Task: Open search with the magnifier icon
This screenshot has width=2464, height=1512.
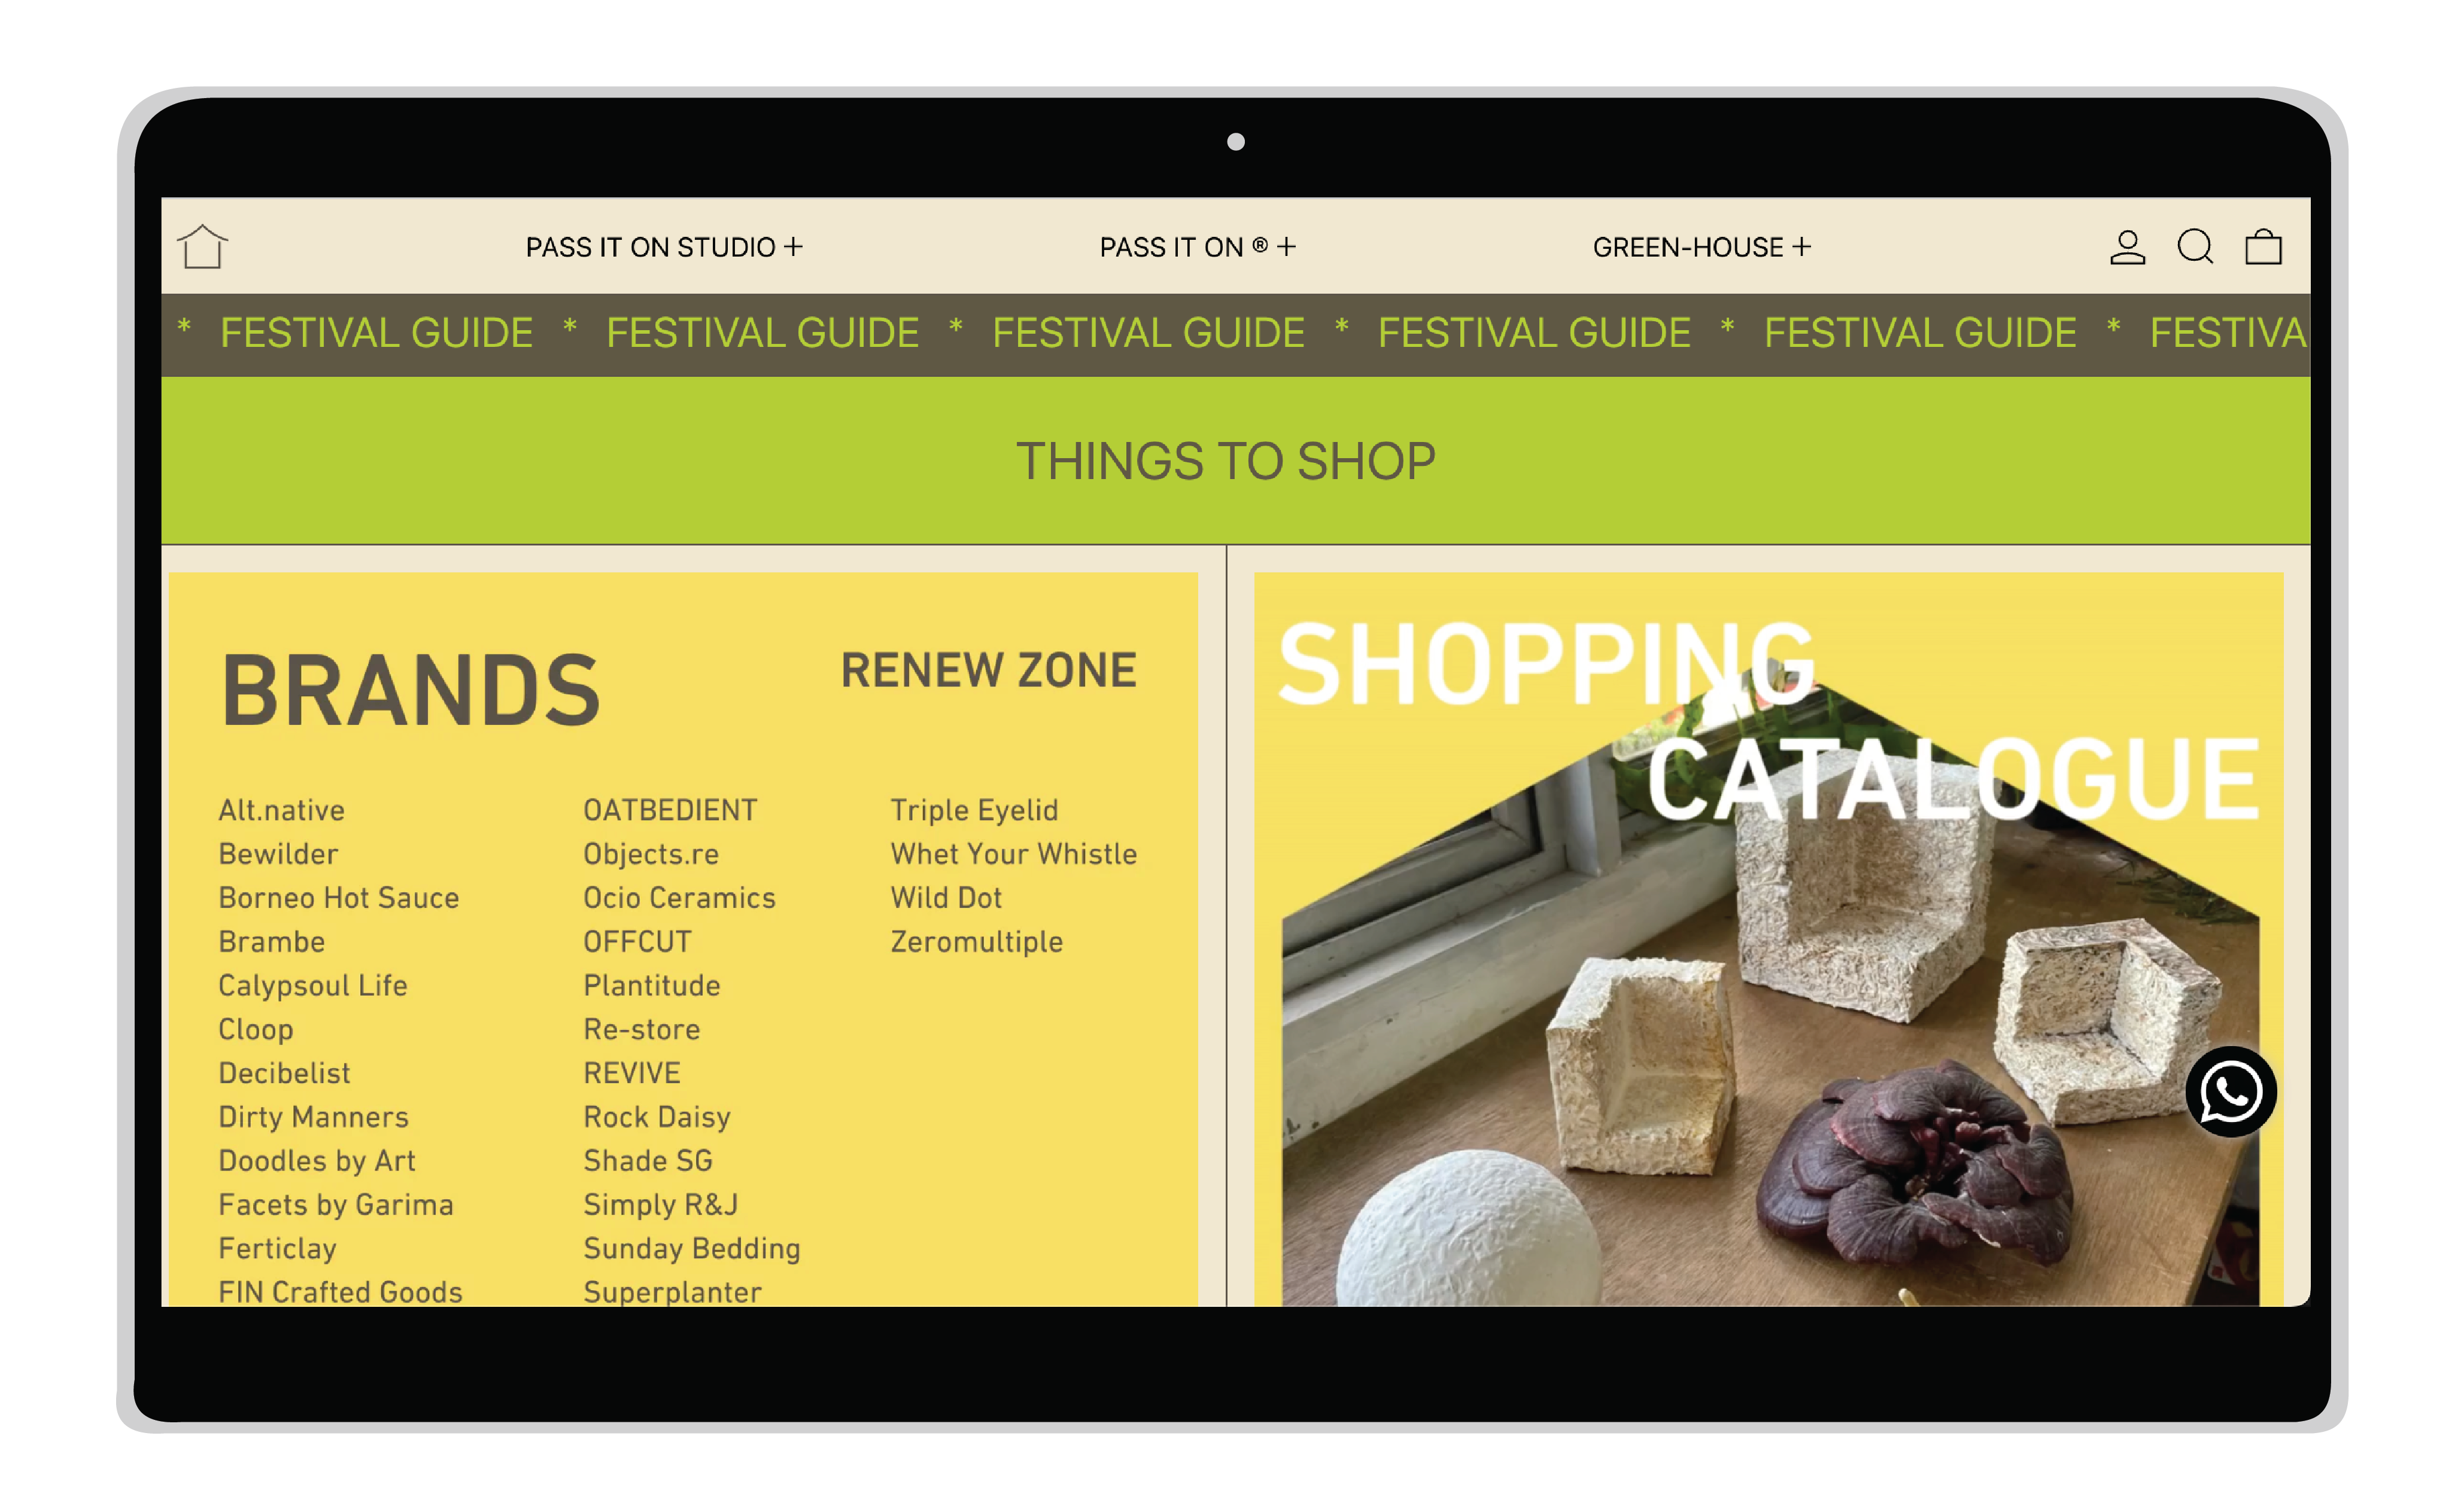Action: (2195, 247)
